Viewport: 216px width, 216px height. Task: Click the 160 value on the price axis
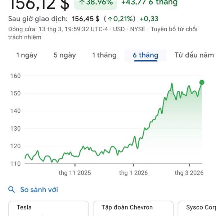point(15,76)
